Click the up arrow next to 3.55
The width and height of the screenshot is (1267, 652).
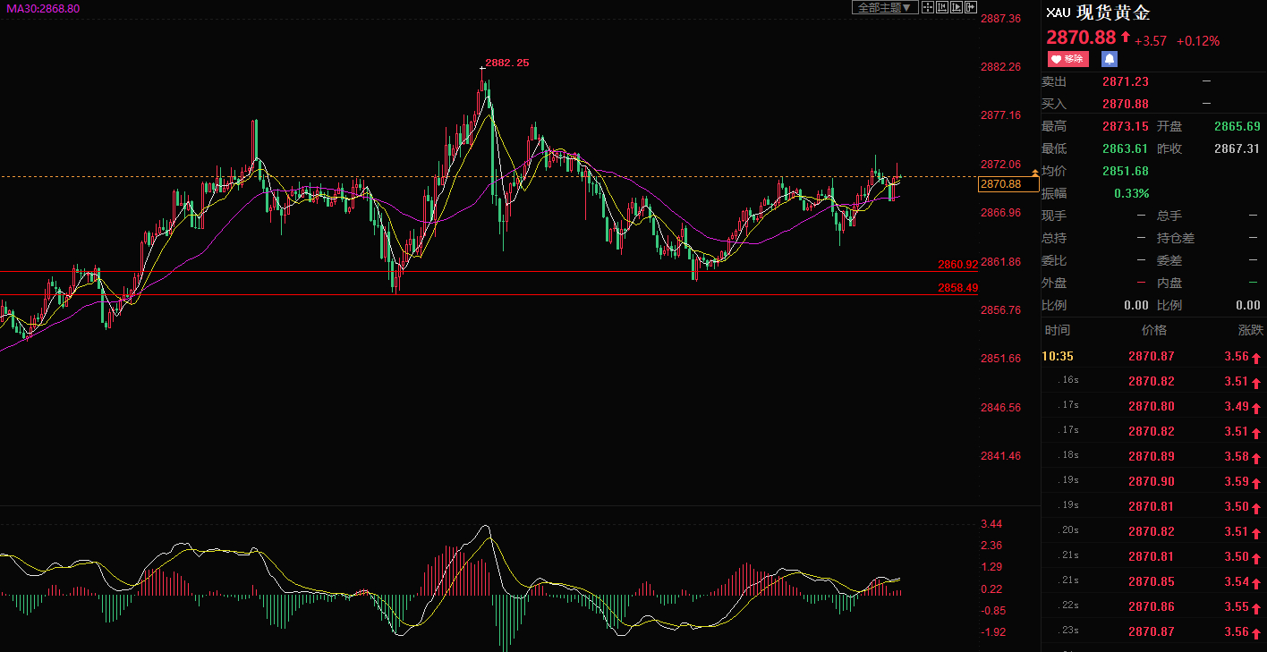(x=1256, y=608)
